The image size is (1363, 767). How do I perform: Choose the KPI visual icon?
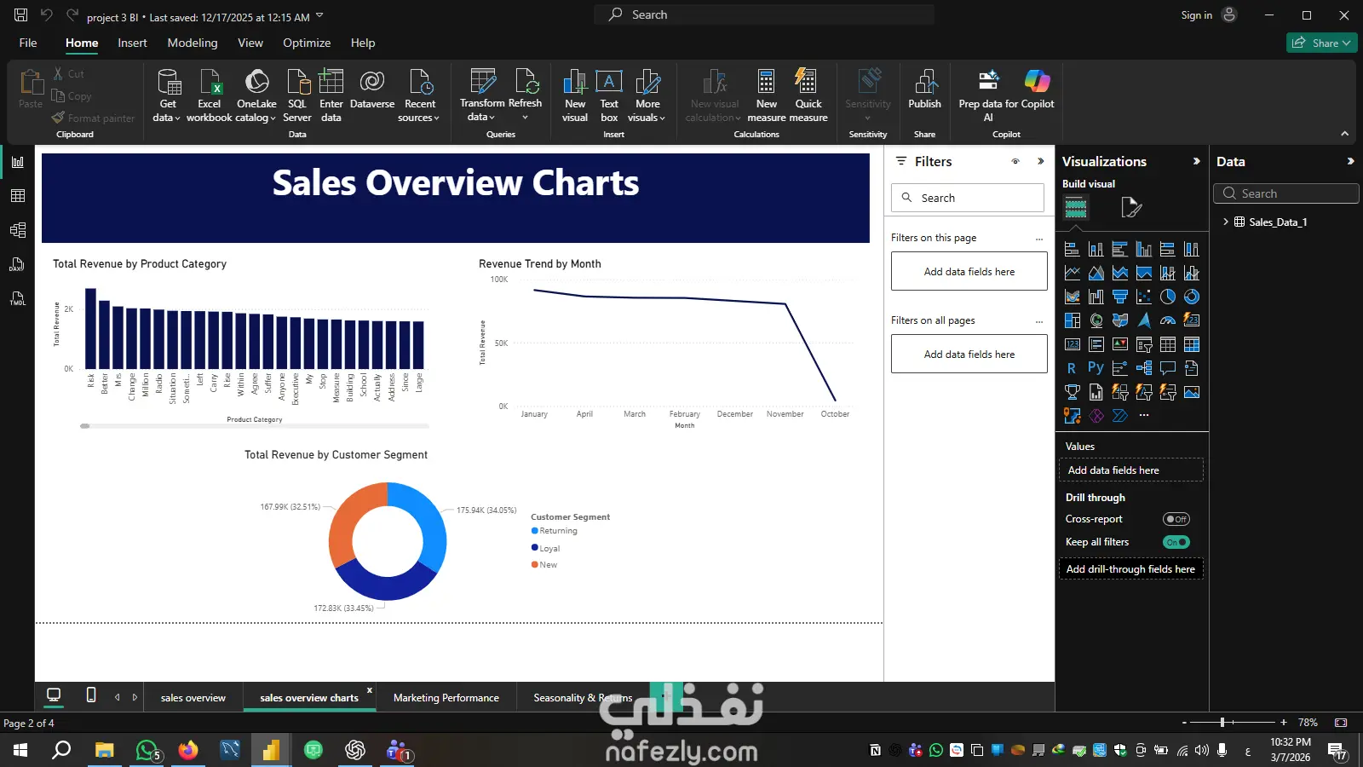click(x=1120, y=344)
